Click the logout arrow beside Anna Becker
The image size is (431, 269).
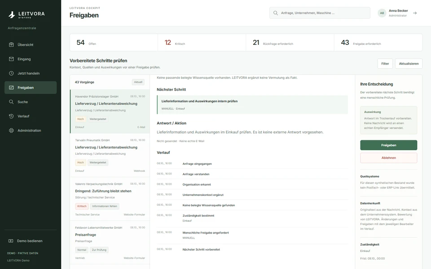pos(415,13)
